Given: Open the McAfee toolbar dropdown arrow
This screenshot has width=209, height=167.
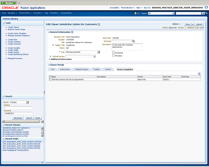Looking at the screenshot, I should pos(19,3).
